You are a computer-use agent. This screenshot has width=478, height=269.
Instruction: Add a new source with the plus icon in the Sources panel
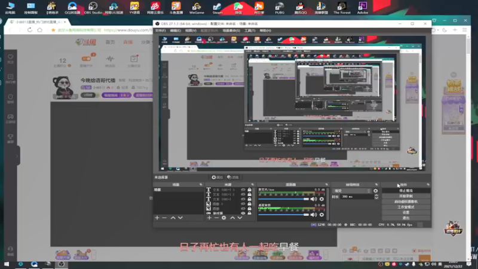tap(209, 218)
